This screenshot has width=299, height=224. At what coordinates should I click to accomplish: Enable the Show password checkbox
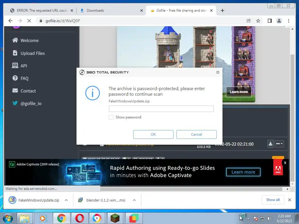point(111,117)
